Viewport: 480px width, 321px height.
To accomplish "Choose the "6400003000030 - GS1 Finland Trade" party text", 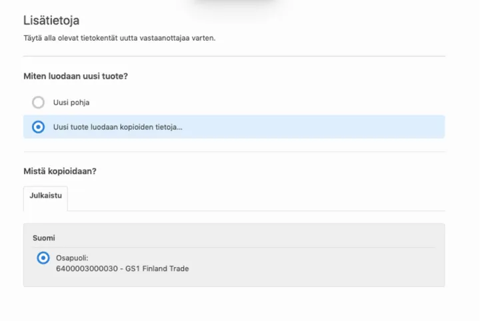I will click(122, 268).
